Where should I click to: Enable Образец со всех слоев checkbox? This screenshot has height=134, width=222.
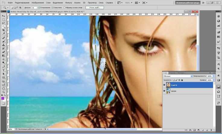(64, 8)
